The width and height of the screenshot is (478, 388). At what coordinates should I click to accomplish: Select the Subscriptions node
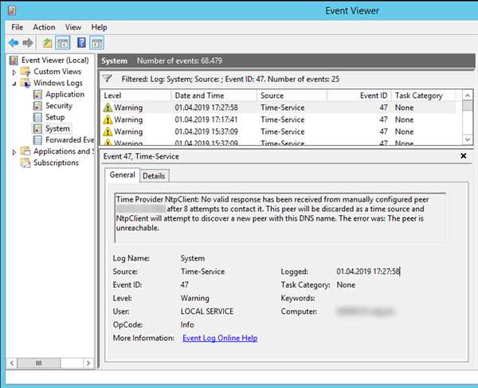pos(56,163)
